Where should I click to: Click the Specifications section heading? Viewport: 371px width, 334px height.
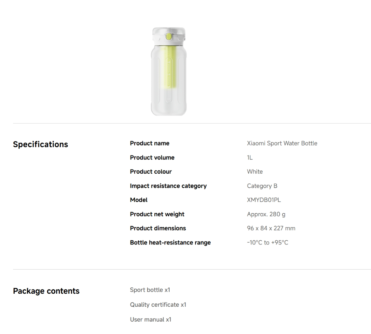click(40, 144)
